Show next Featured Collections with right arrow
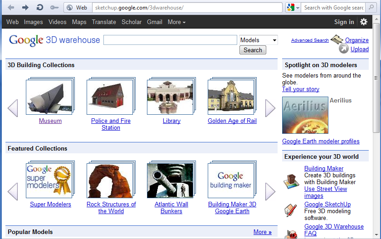Viewport: 381px width, 239px height. 270,191
